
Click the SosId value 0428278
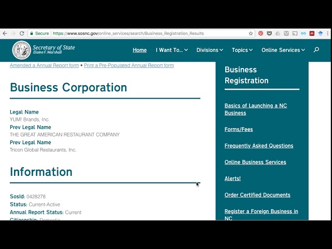36,197
